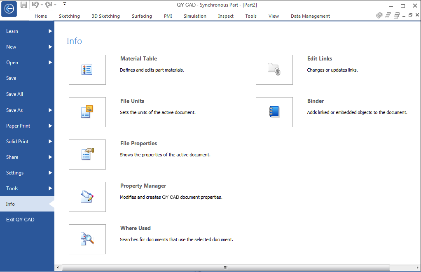Click the Where Used search icon

point(87,239)
